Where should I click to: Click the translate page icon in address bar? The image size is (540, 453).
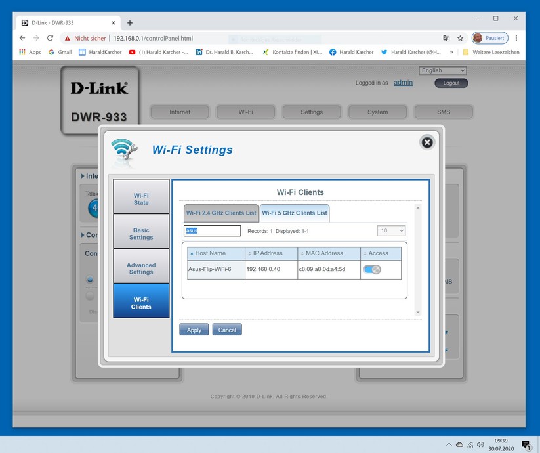[446, 38]
